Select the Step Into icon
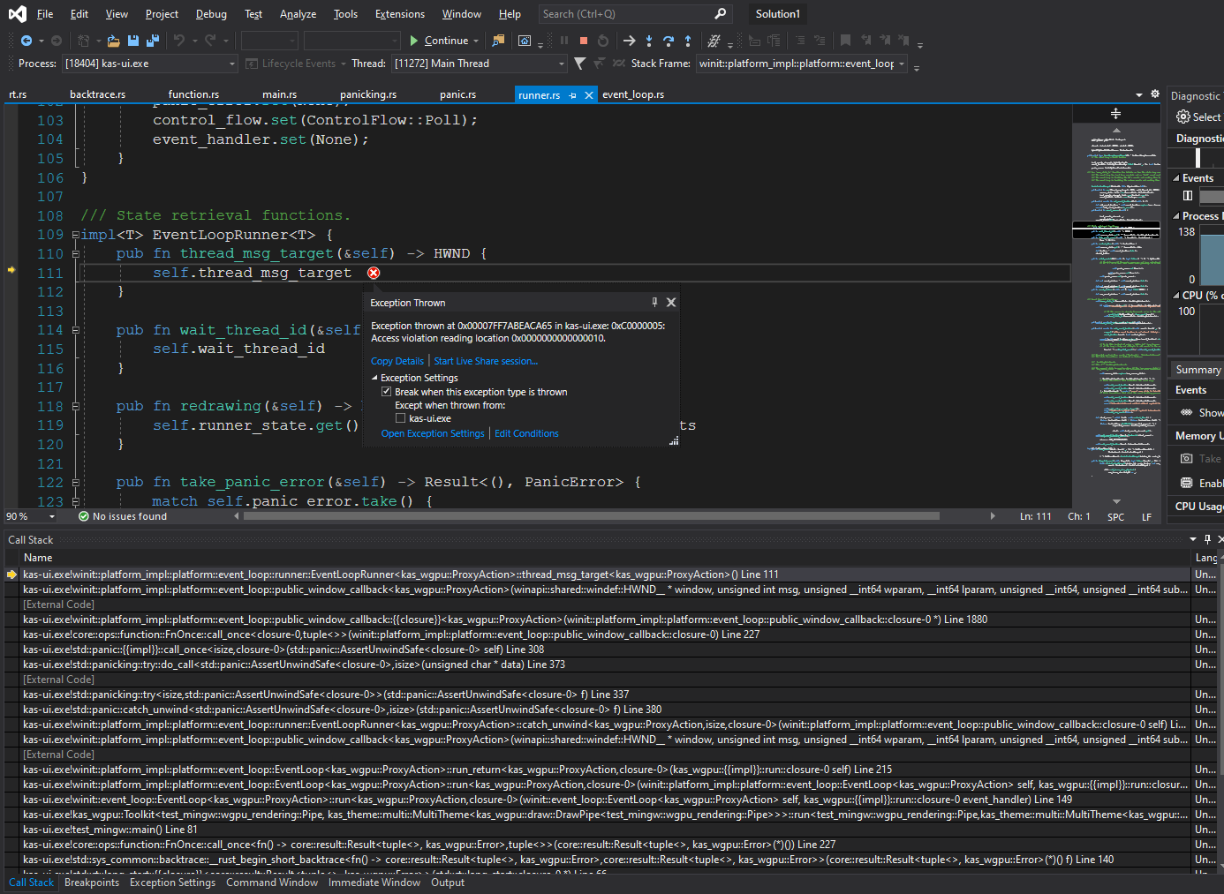The image size is (1224, 894). coord(650,41)
